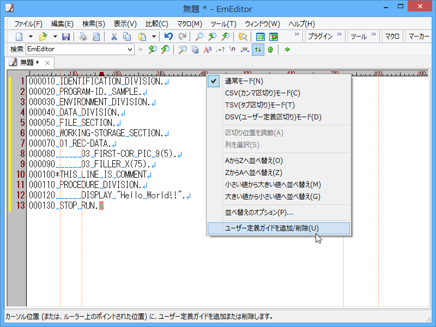Open the 編集(E) menu

tap(62, 24)
